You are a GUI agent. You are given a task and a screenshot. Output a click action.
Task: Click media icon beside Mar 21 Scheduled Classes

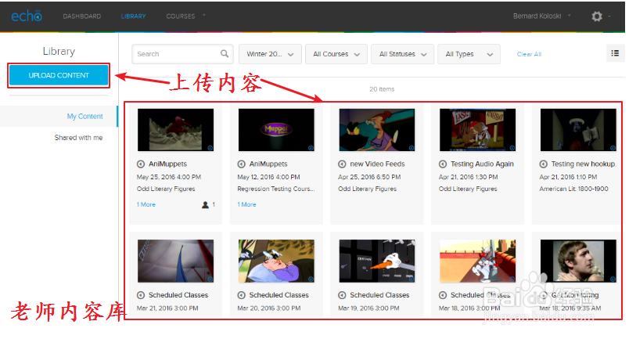click(140, 295)
